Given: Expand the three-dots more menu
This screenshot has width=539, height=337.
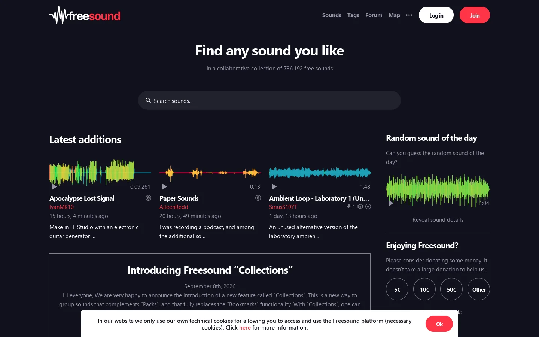Looking at the screenshot, I should click(409, 15).
